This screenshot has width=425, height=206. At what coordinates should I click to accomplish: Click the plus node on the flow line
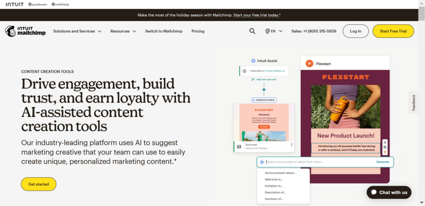tap(264, 89)
